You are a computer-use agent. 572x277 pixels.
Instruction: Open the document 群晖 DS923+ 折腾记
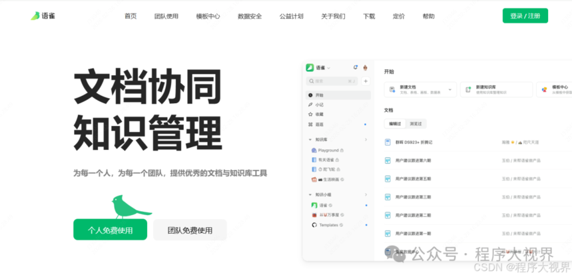(414, 142)
